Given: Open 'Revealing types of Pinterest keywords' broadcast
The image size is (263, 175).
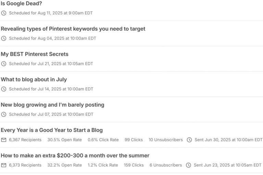Looking at the screenshot, I should click(73, 29).
